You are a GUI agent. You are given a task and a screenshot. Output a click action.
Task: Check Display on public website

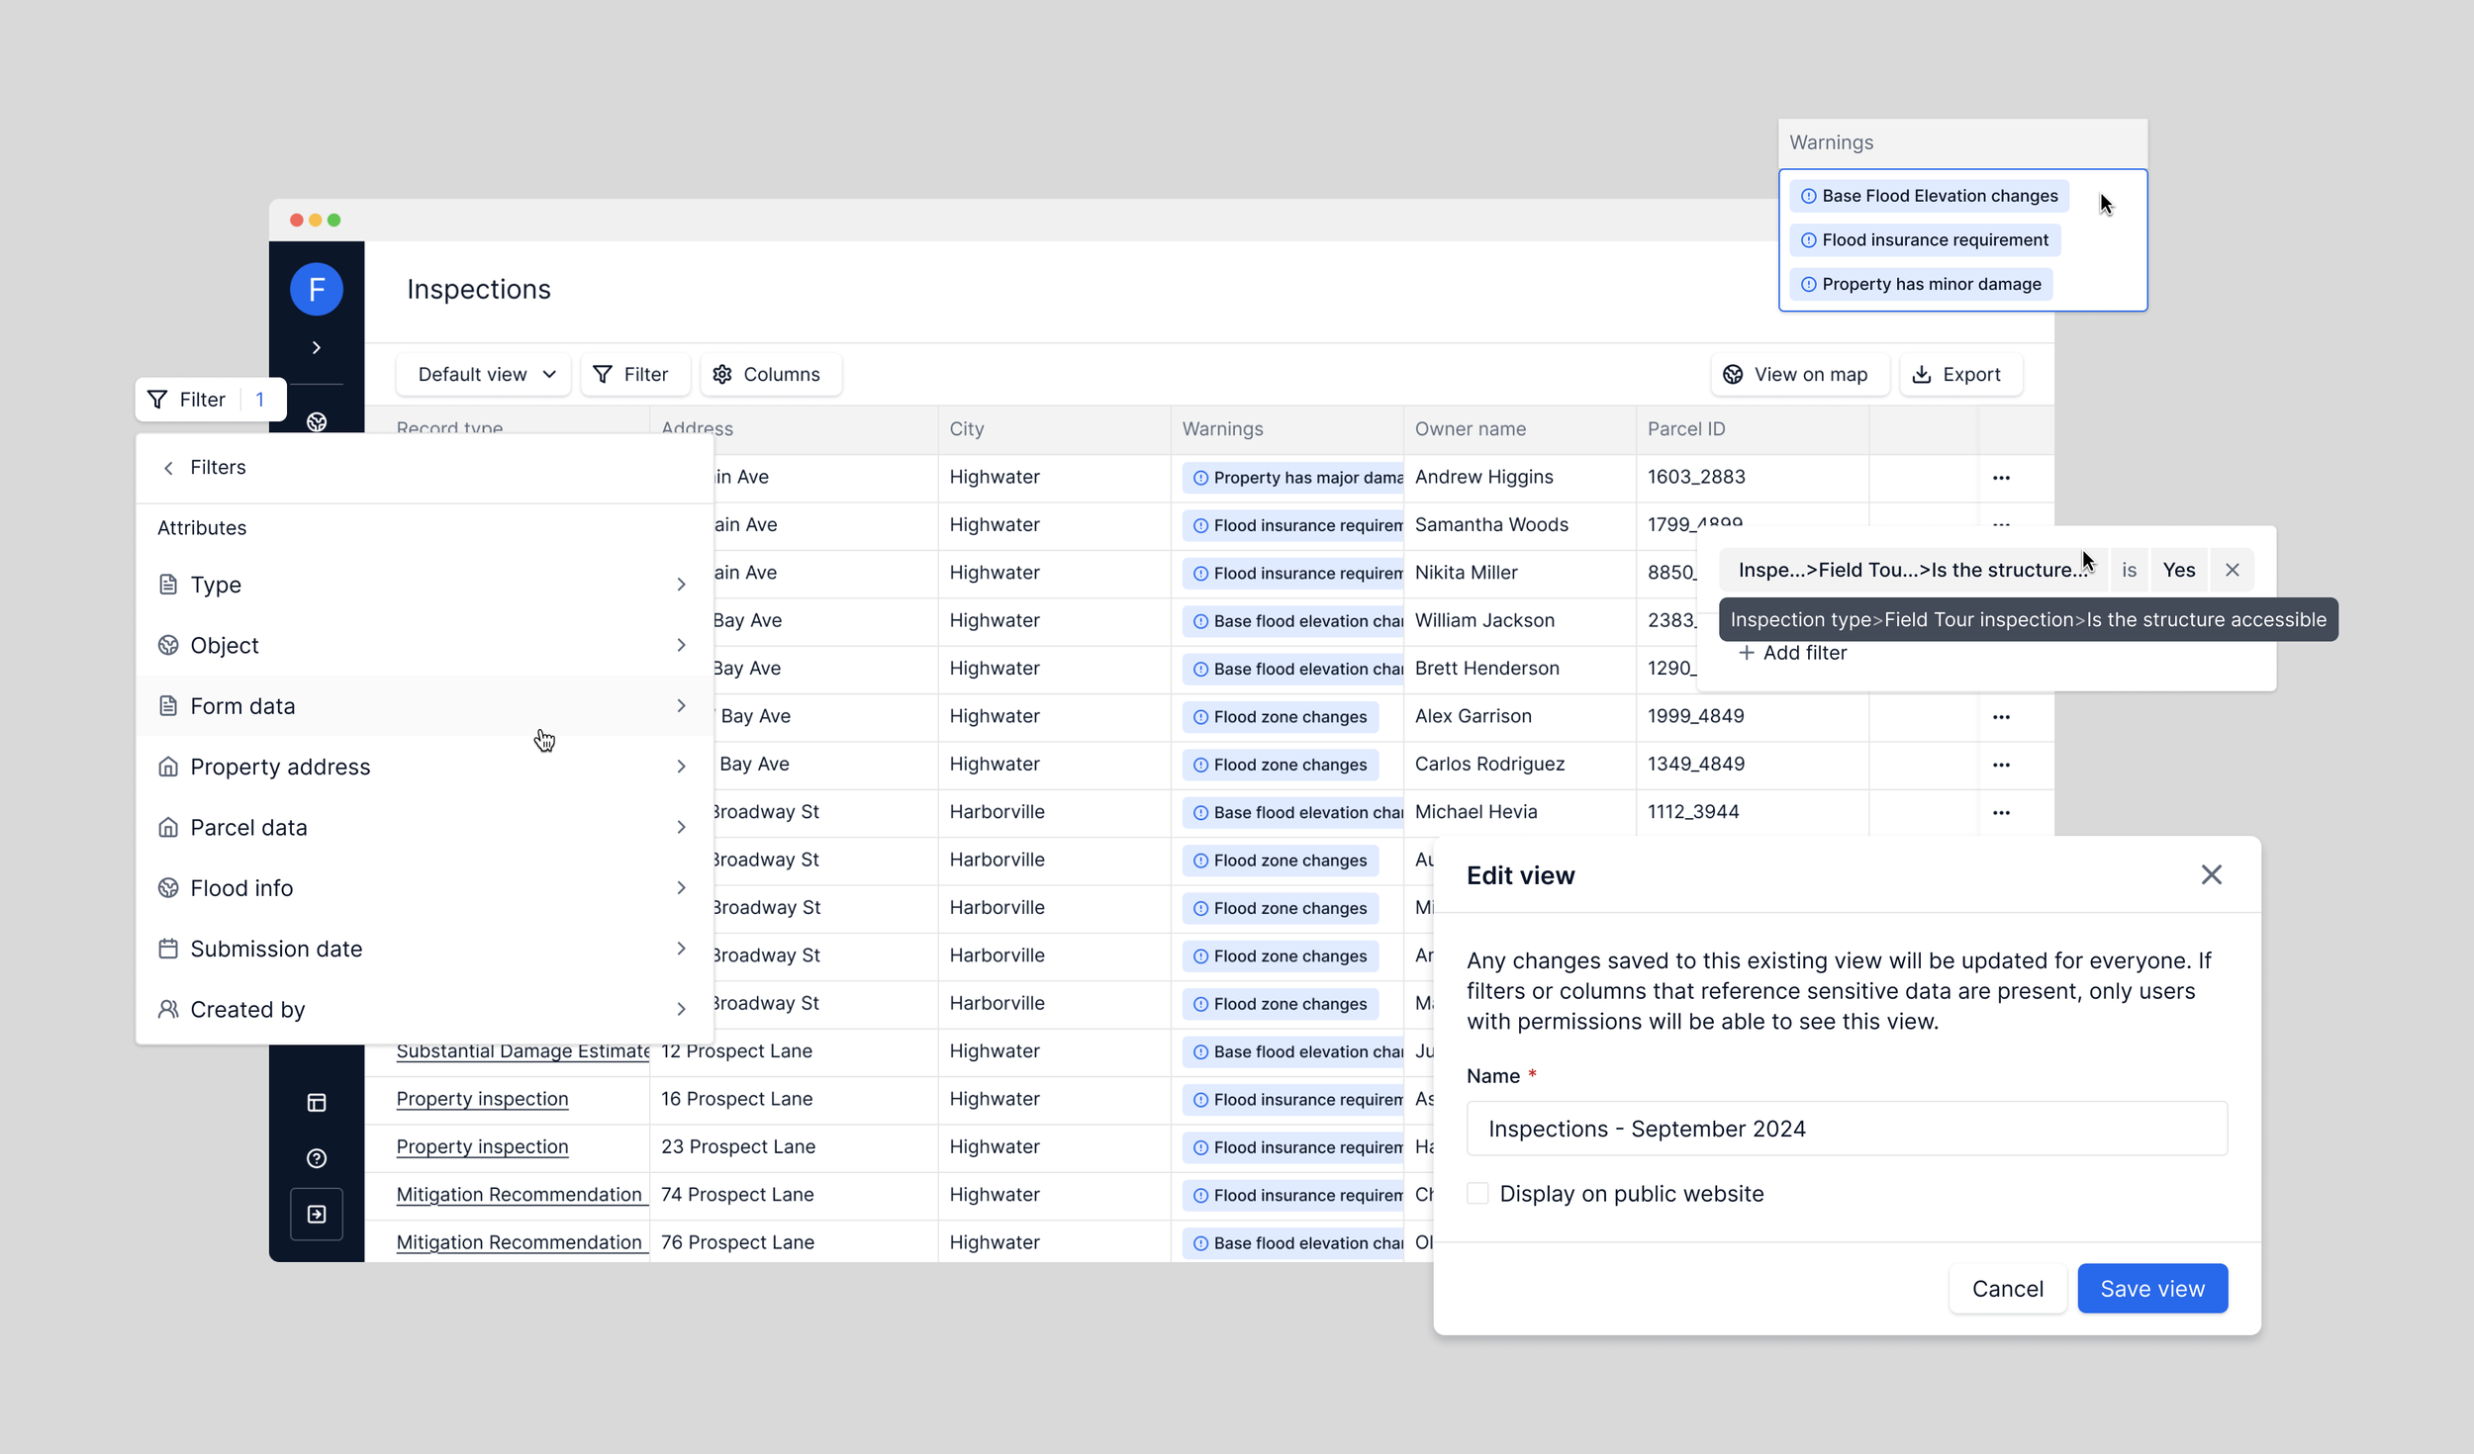click(x=1476, y=1194)
